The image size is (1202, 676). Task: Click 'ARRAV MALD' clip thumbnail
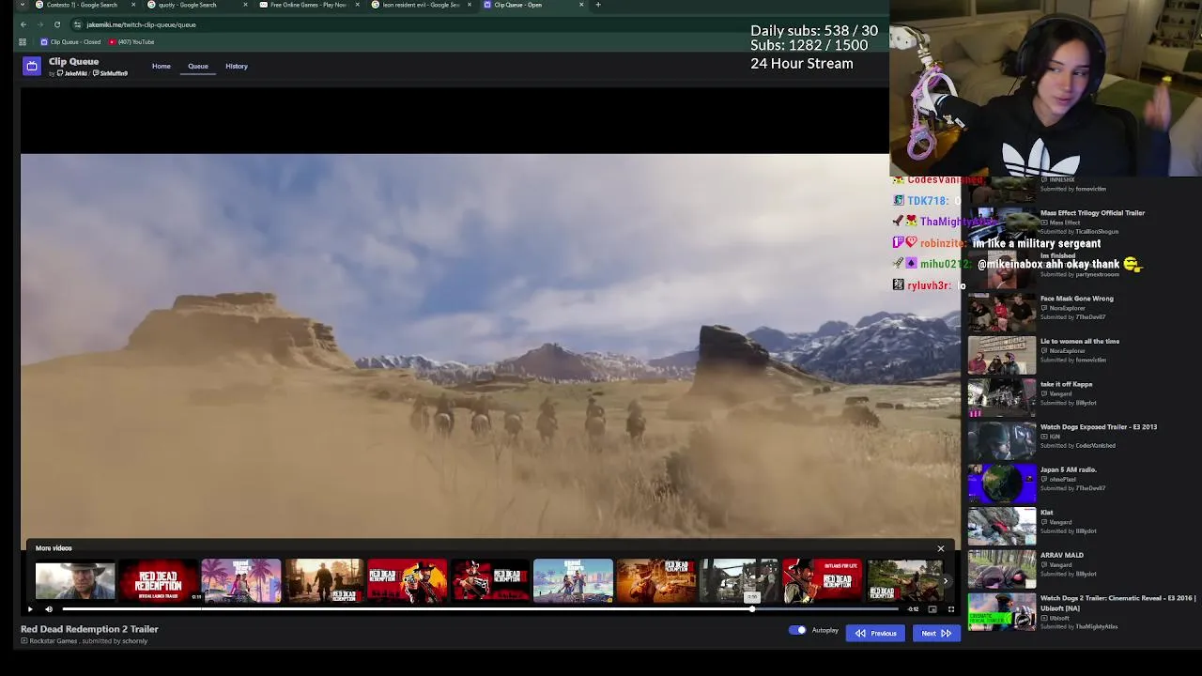click(1002, 568)
